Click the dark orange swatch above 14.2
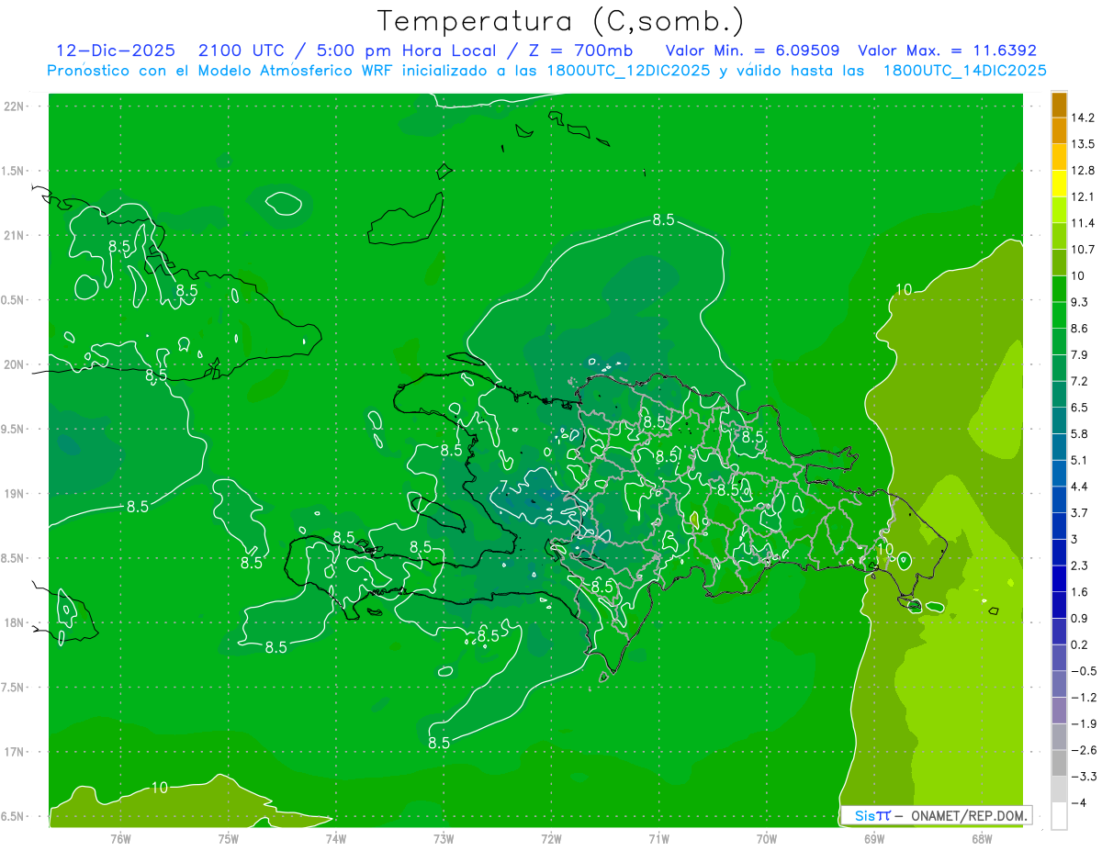This screenshot has height=851, width=1102. (1059, 104)
